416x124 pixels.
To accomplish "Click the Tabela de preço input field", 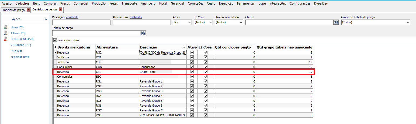I will [96, 33].
